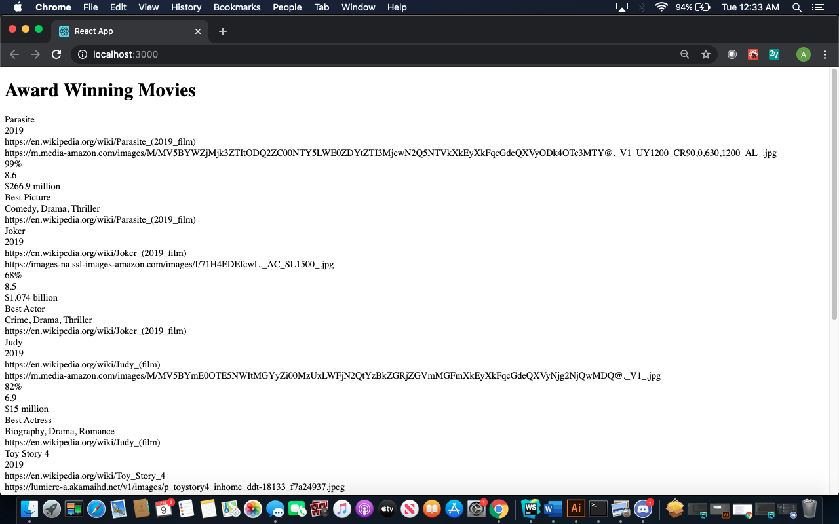Image resolution: width=839 pixels, height=524 pixels.
Task: Click the Judy movie title text
Action: tap(14, 342)
